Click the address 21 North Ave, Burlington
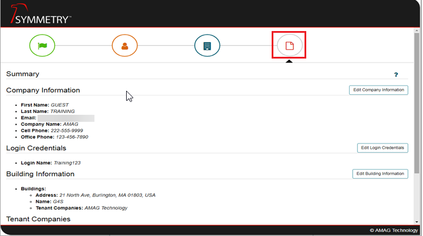The height and width of the screenshot is (236, 423). point(107,196)
